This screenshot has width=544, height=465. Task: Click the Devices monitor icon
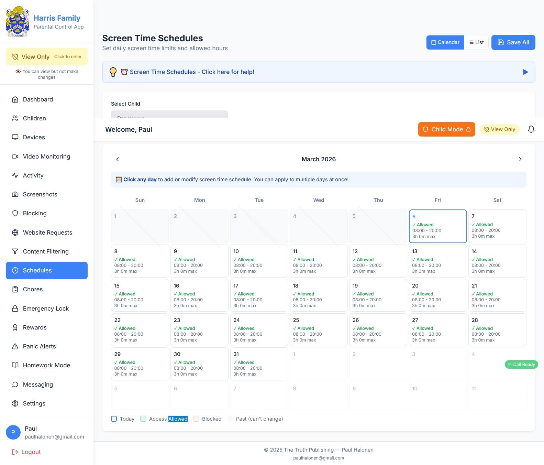[x=15, y=137]
